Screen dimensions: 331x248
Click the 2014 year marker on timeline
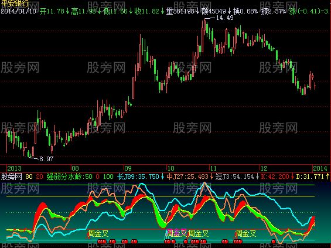(320, 168)
